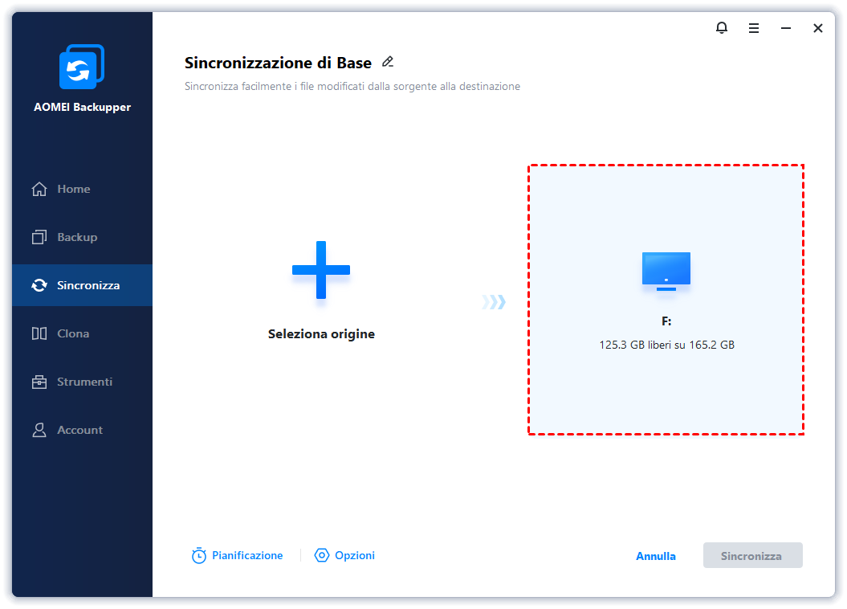Open the hamburger menu in the title bar
The height and width of the screenshot is (609, 847).
tap(754, 28)
